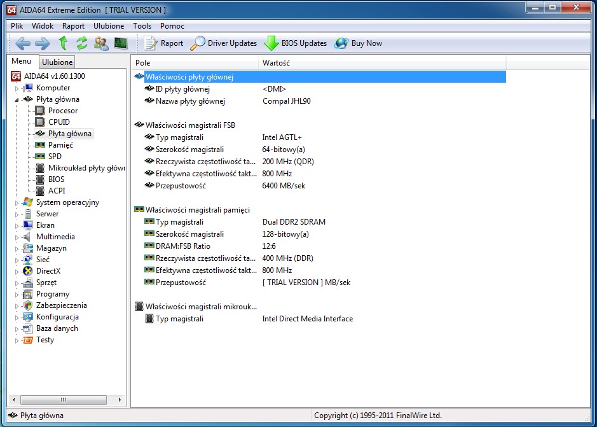The height and width of the screenshot is (427, 597).
Task: Expand the System operacyjny tree node
Action: point(17,203)
